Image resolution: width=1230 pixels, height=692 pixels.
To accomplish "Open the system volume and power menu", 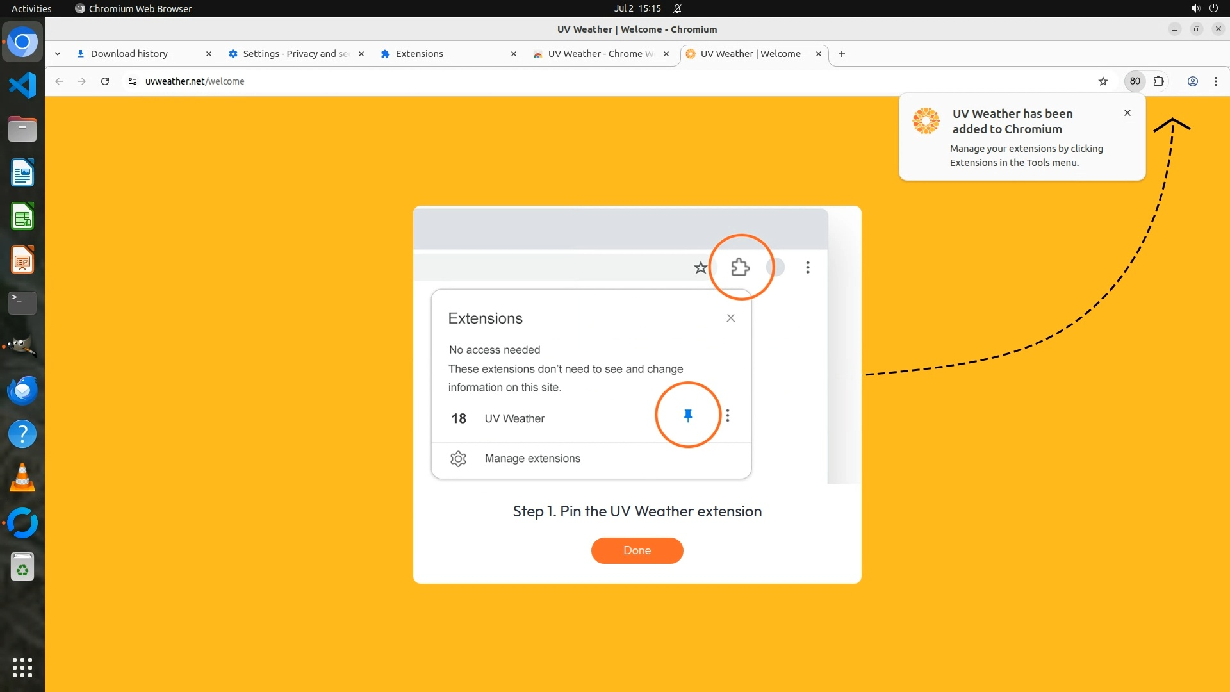I will tap(1204, 8).
